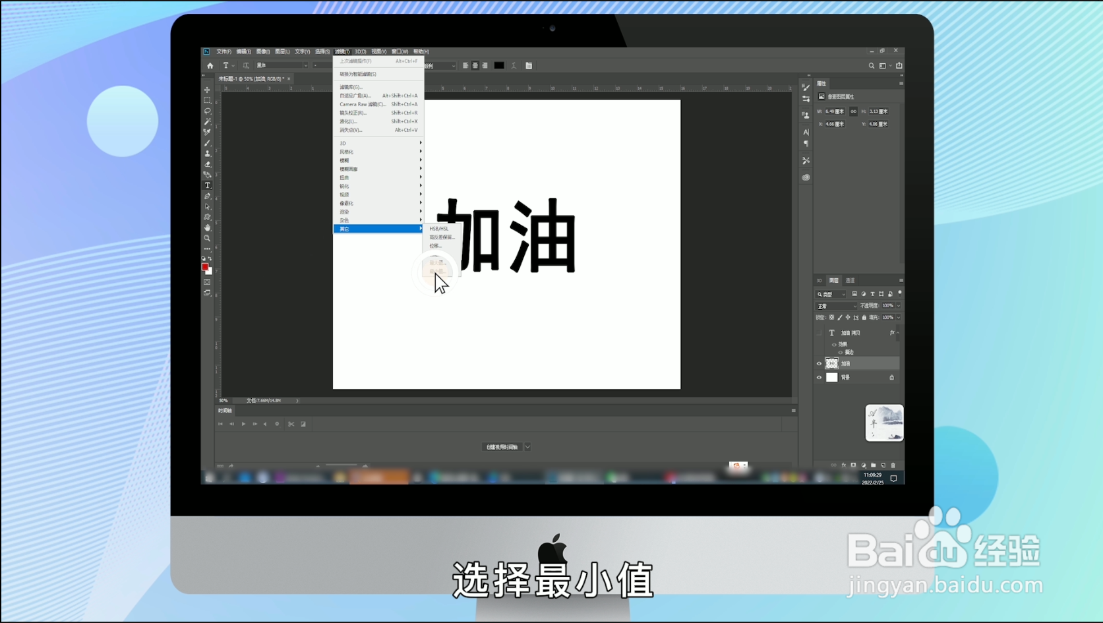Click the Create new layer icon
Screen dimensions: 1103x623
[x=883, y=464]
